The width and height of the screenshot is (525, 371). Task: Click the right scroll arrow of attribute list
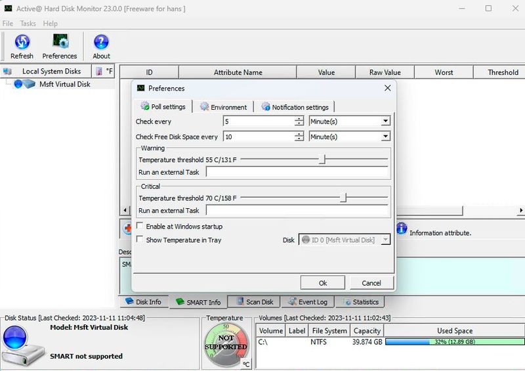point(520,210)
